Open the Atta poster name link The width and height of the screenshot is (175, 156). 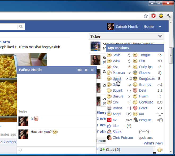5,42
